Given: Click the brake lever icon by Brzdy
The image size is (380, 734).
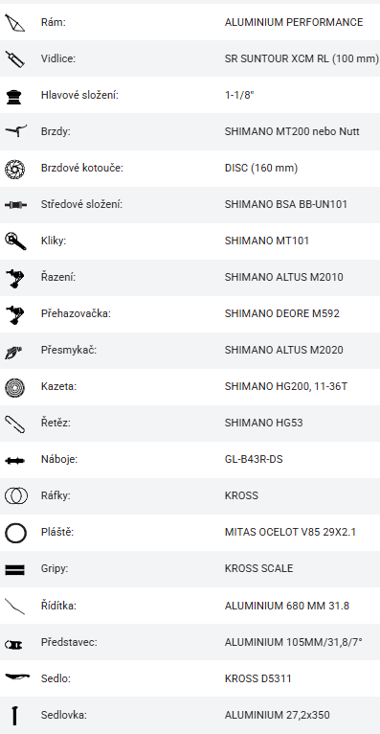Looking at the screenshot, I should point(16,131).
